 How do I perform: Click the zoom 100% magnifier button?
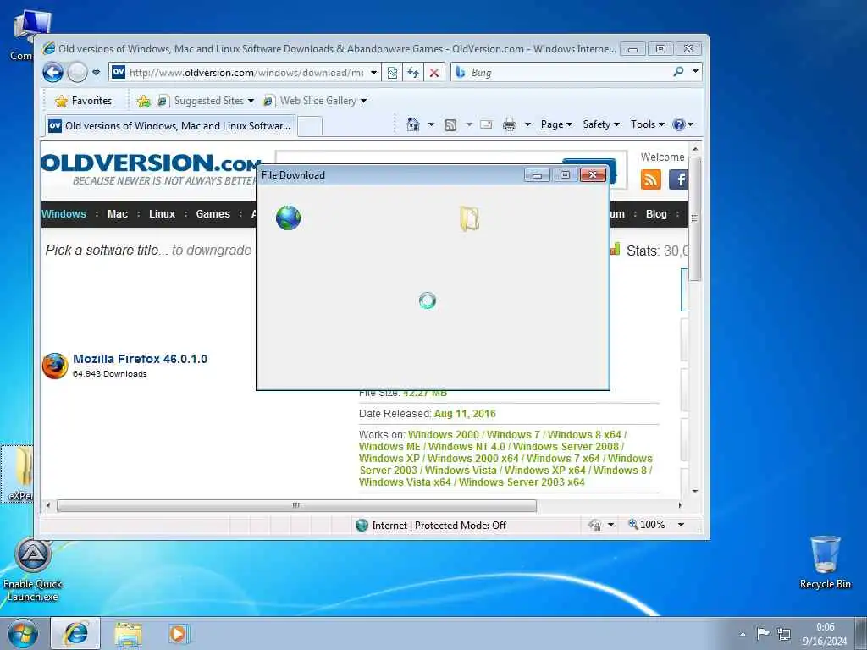coord(646,524)
